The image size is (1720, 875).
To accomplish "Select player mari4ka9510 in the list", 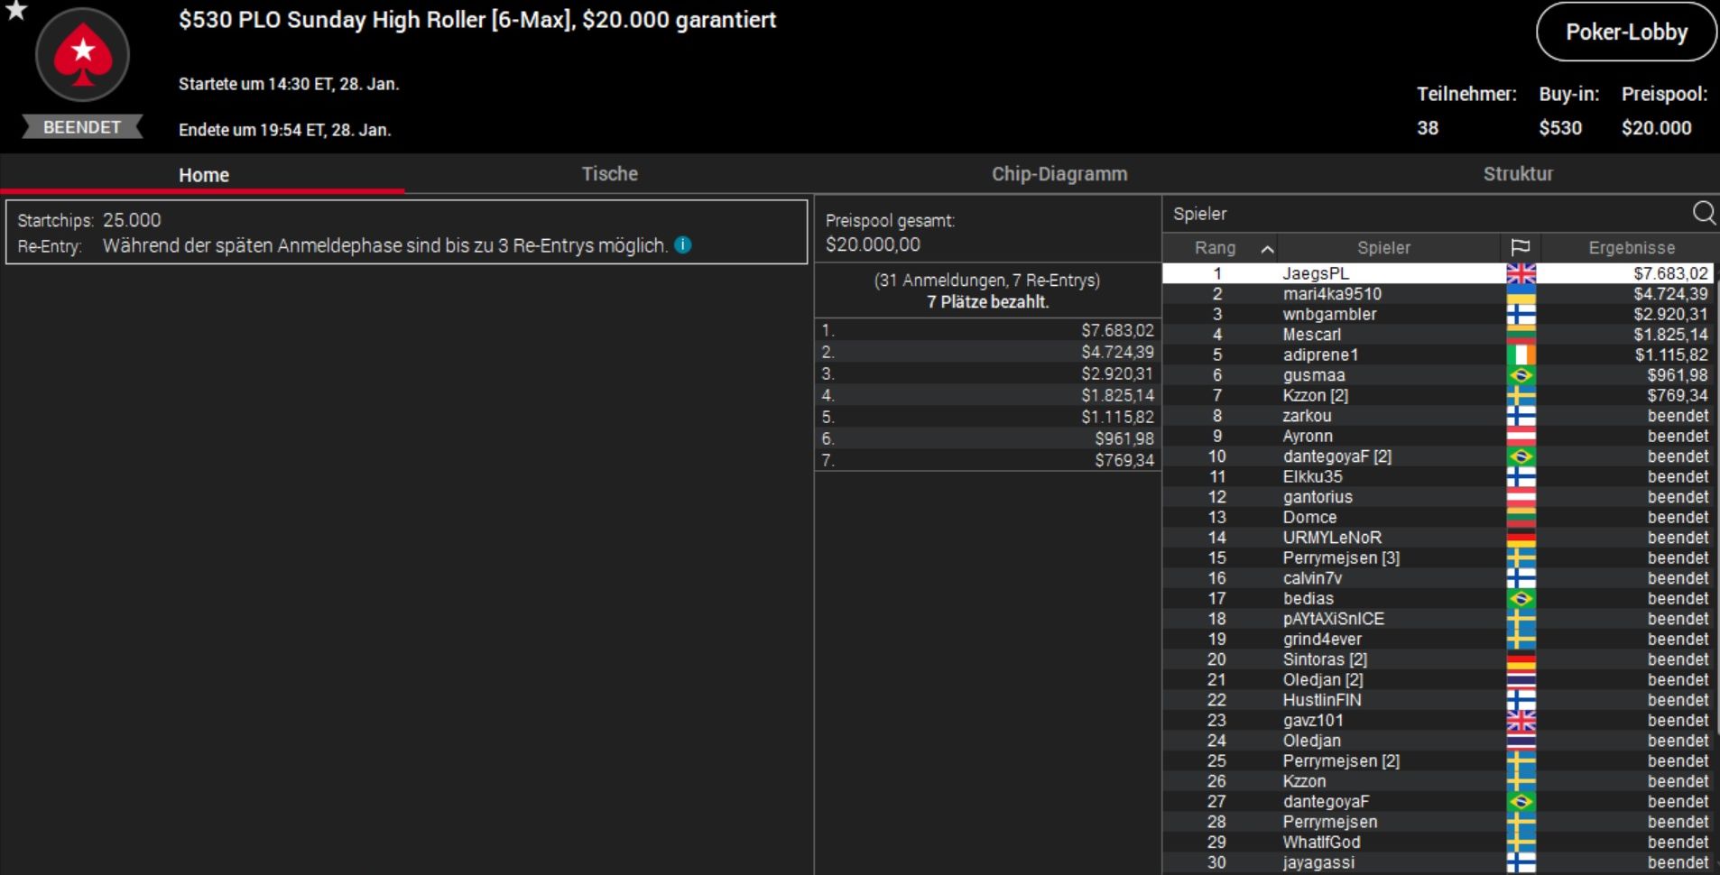I will [x=1331, y=294].
